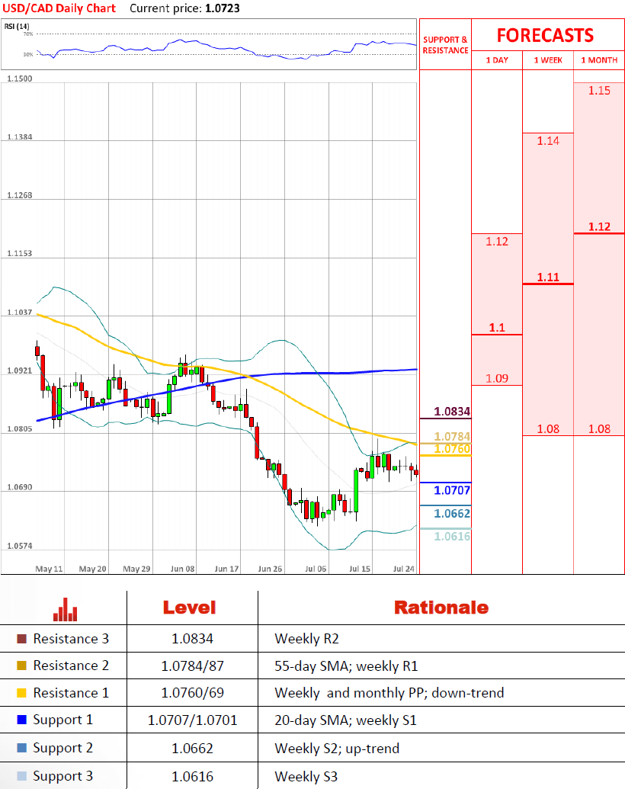The width and height of the screenshot is (625, 789).
Task: Click the Resistance 2 row label
Action: point(71,666)
